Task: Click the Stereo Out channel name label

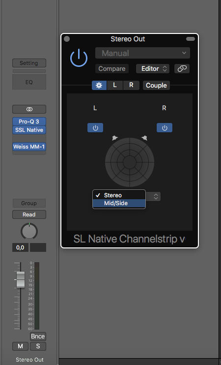Action: point(29,360)
